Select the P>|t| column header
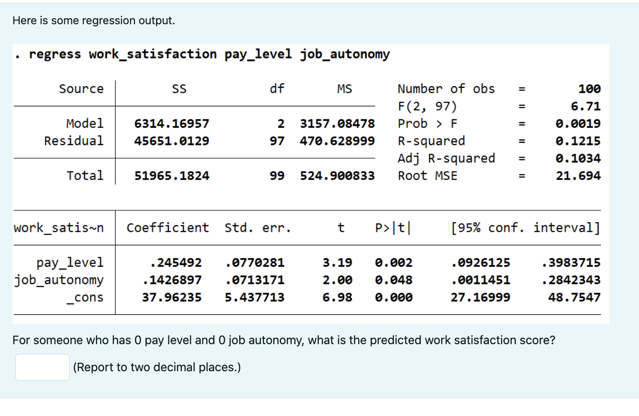Image resolution: width=639 pixels, height=416 pixels. coord(394,228)
